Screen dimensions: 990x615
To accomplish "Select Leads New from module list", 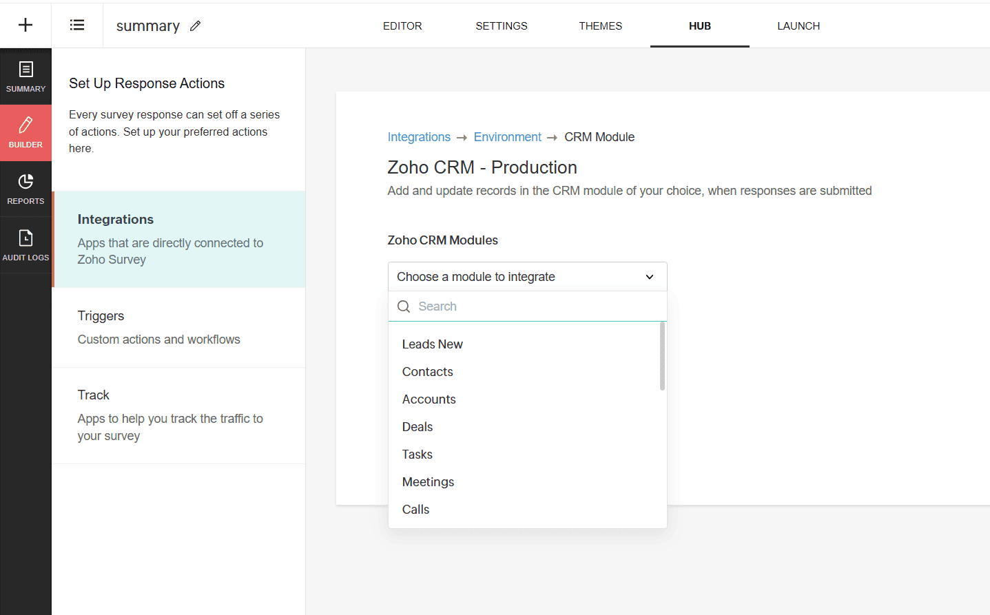I will (433, 344).
